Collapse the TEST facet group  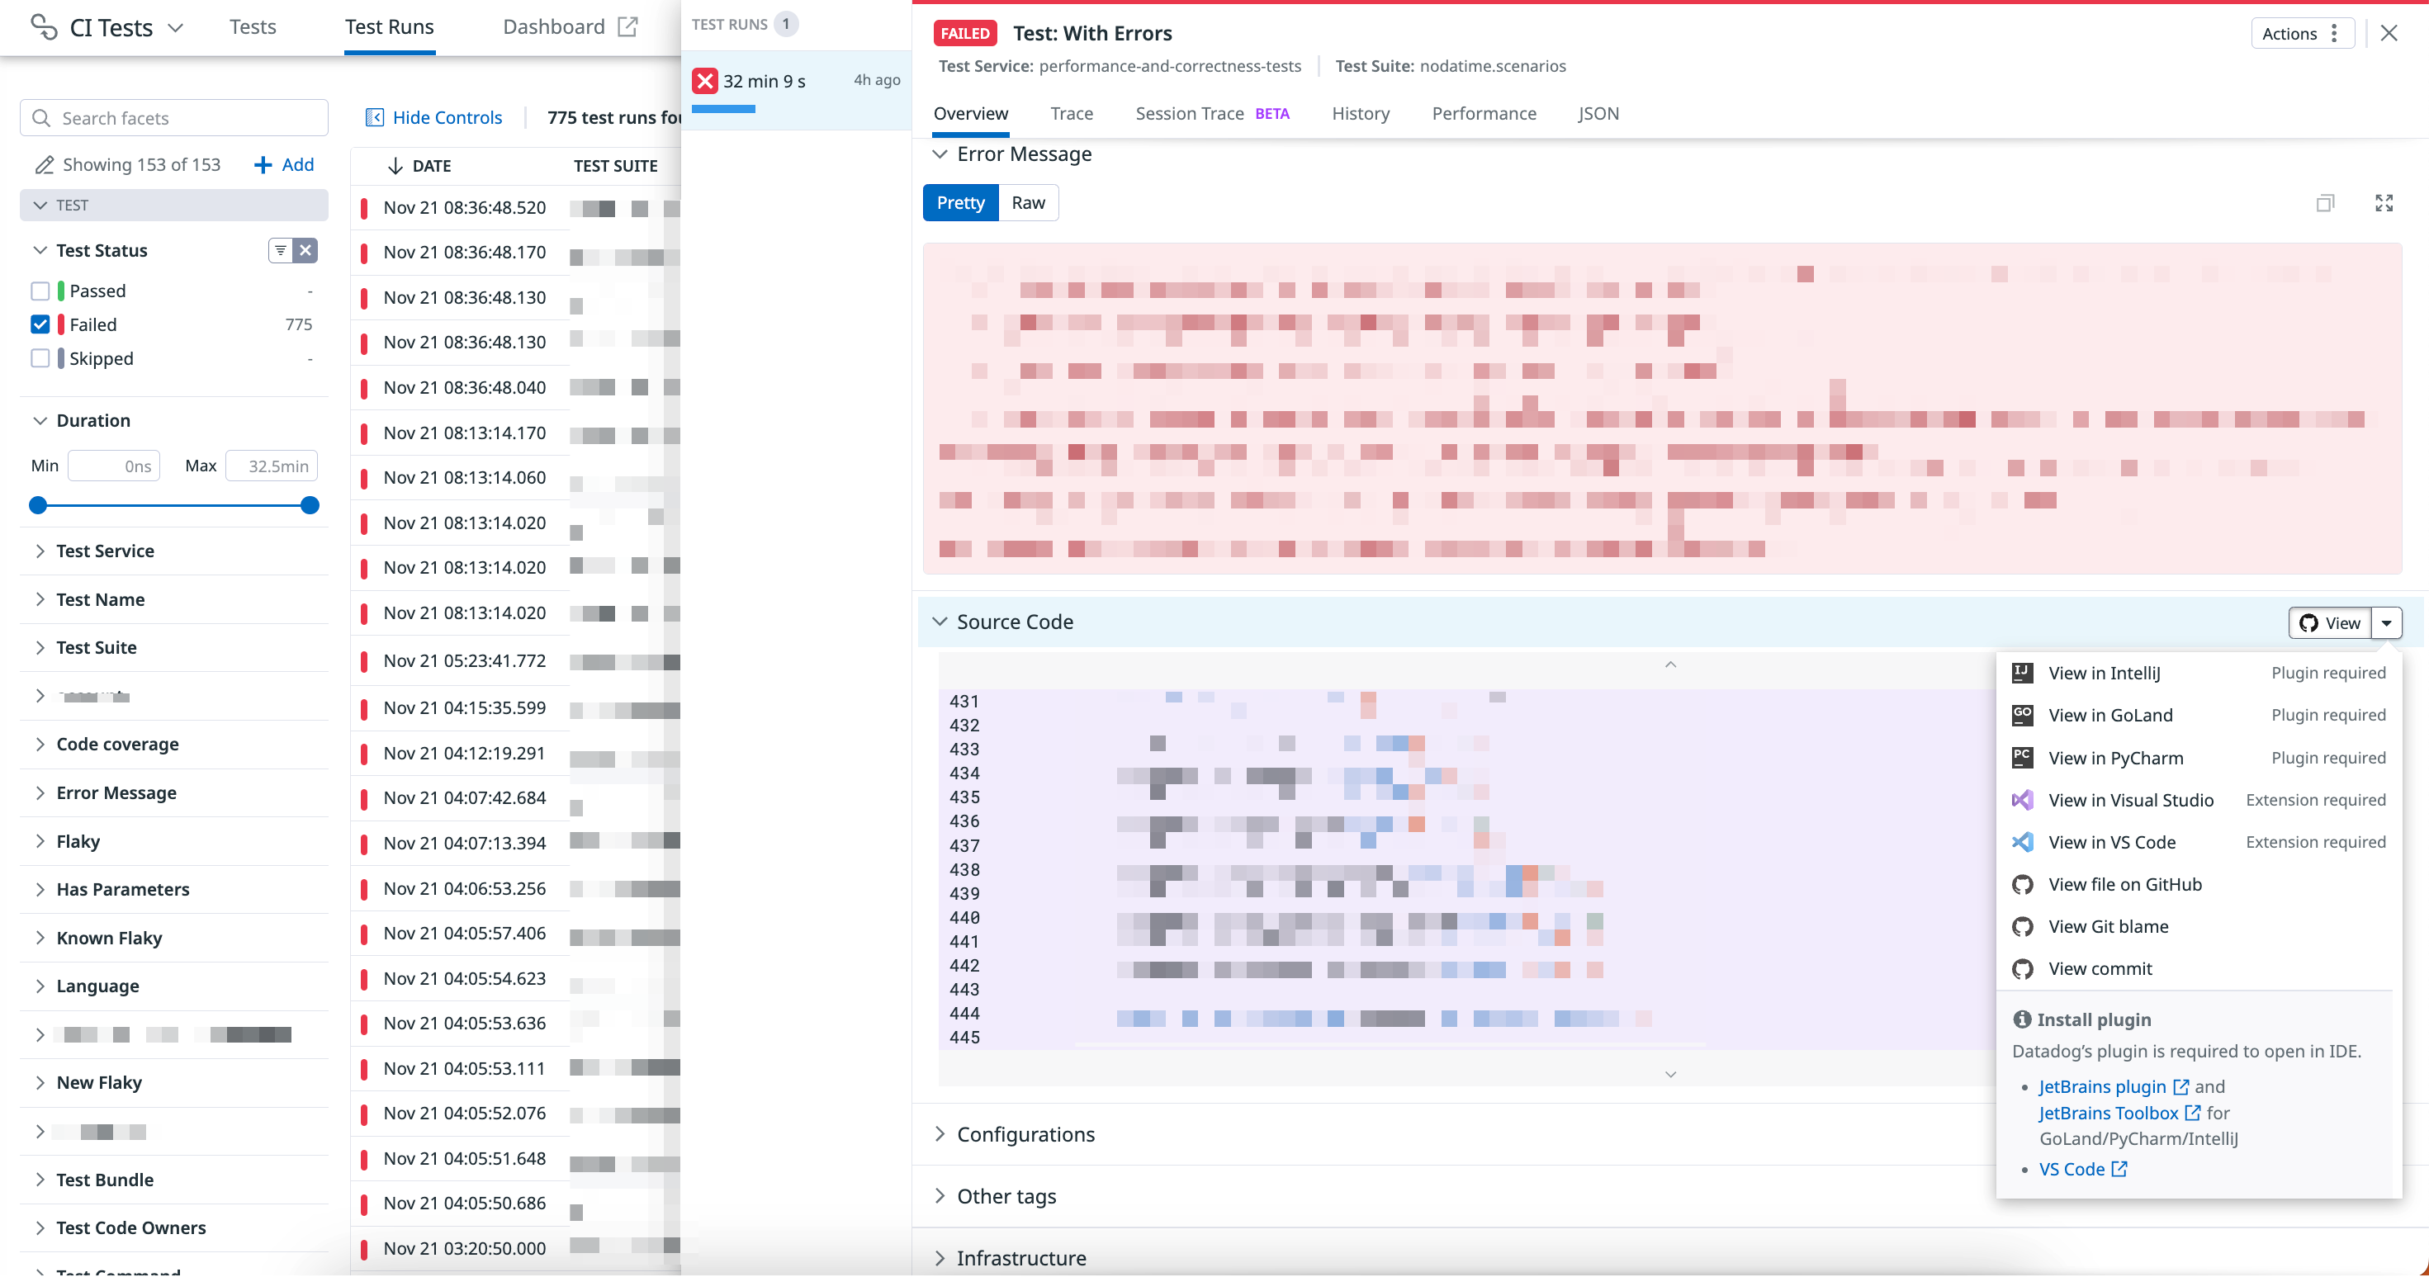pos(40,206)
